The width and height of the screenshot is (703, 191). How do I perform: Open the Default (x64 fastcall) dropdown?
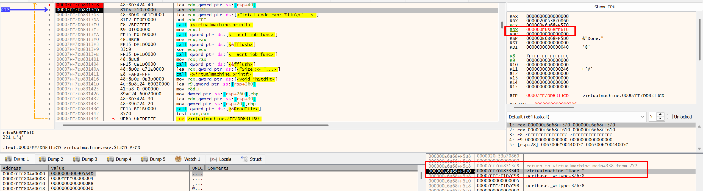[576, 117]
